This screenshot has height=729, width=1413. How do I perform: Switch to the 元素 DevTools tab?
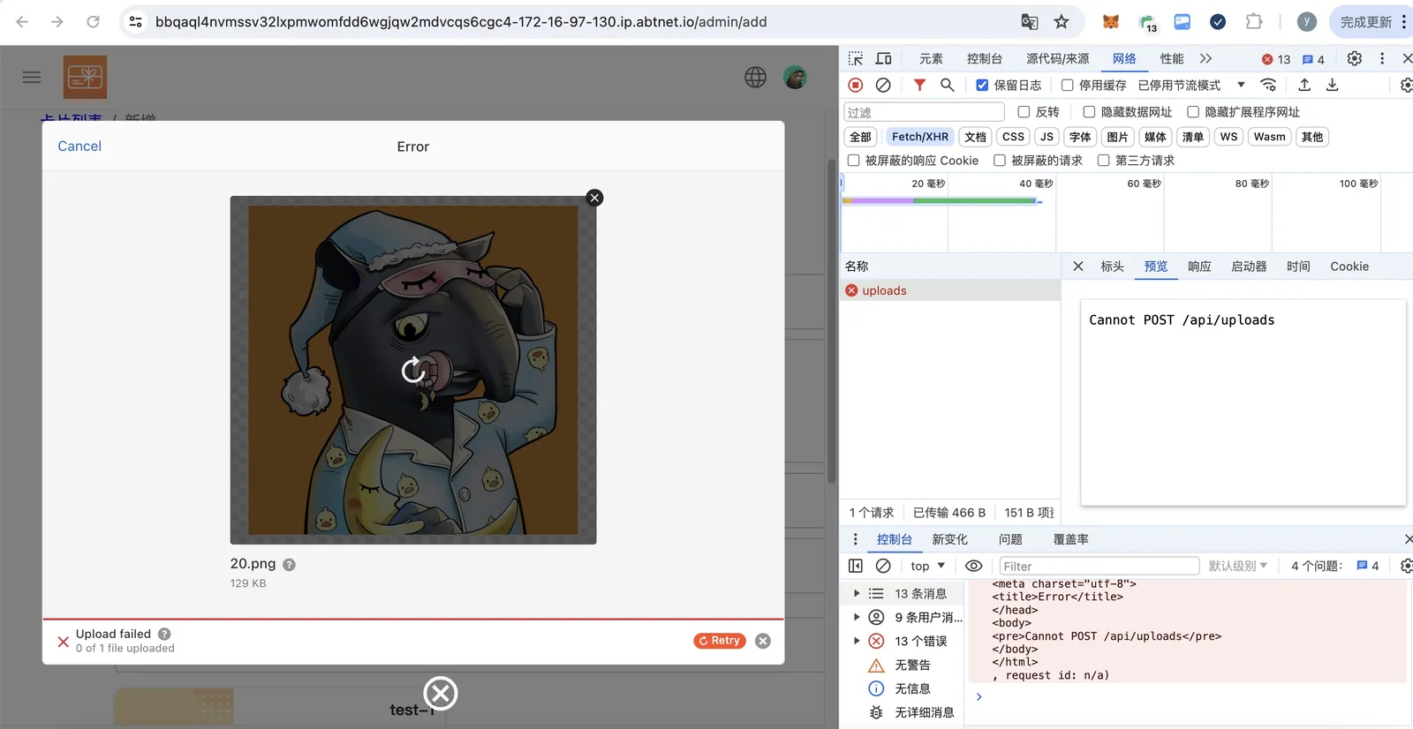click(931, 58)
